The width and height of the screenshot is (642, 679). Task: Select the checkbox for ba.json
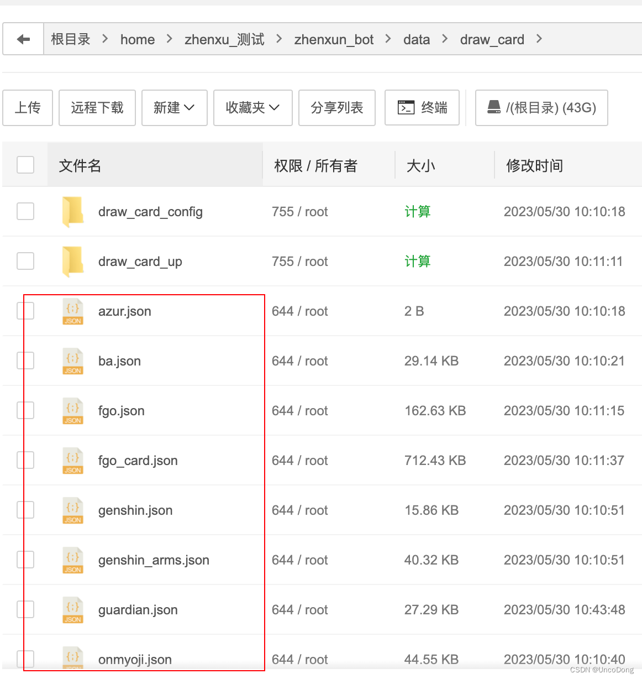(25, 361)
